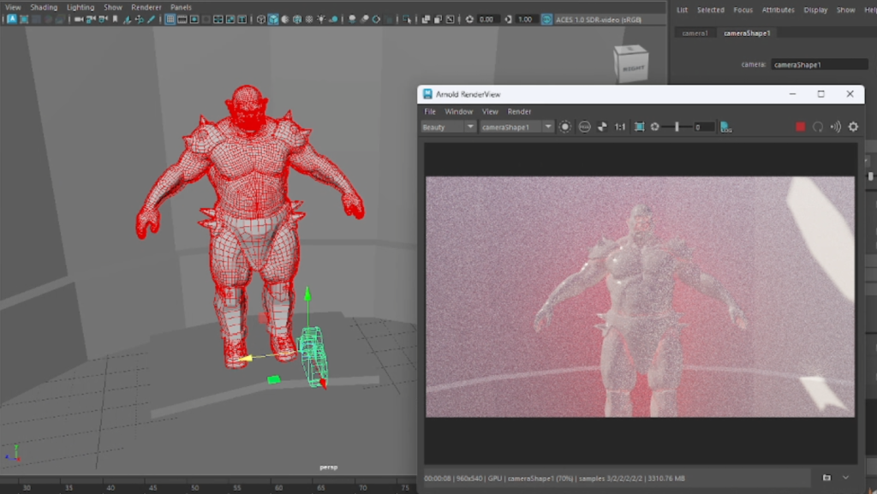This screenshot has height=494, width=877.
Task: Open the Beauty AOV dropdown
Action: point(448,127)
